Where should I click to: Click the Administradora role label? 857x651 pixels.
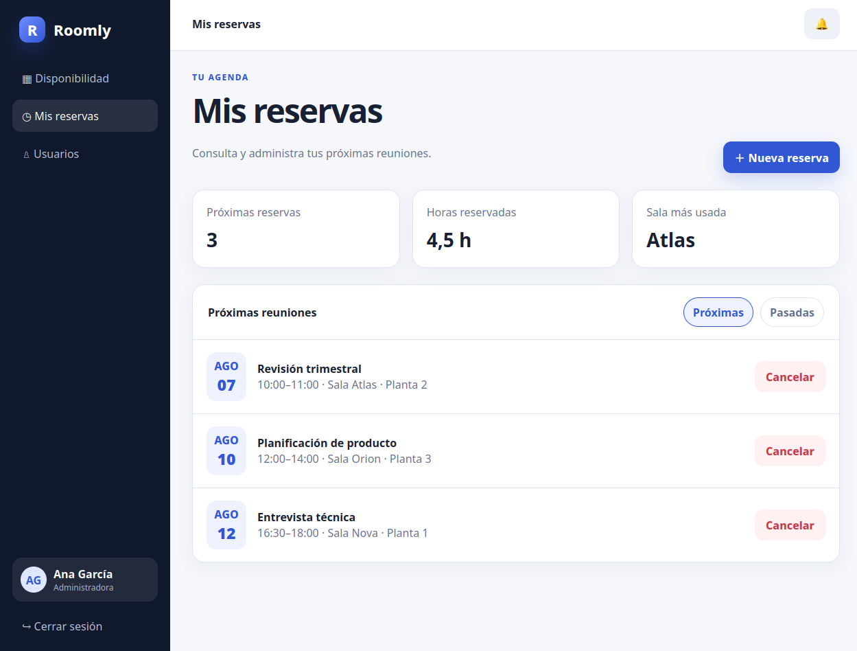click(84, 588)
